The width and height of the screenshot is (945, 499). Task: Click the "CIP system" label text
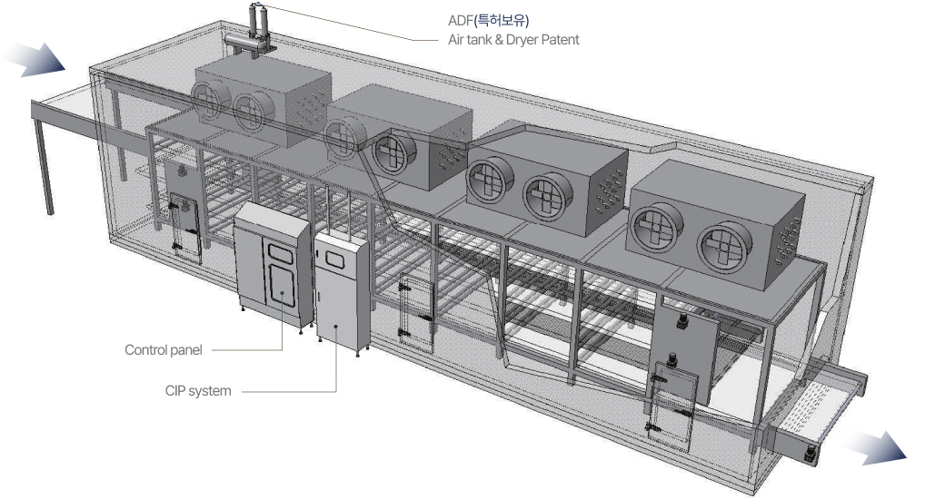tap(198, 391)
